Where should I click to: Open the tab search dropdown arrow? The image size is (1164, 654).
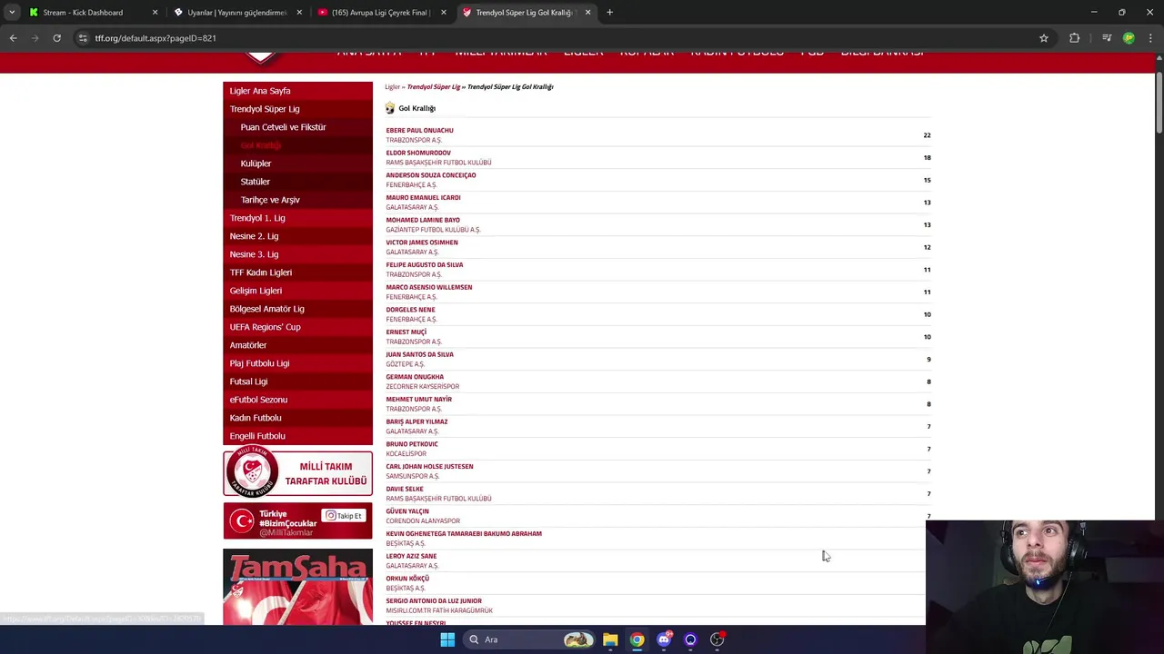[x=12, y=13]
